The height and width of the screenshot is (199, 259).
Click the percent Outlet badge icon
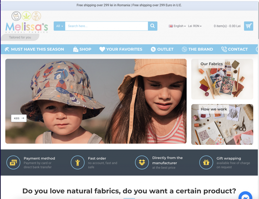click(x=153, y=49)
